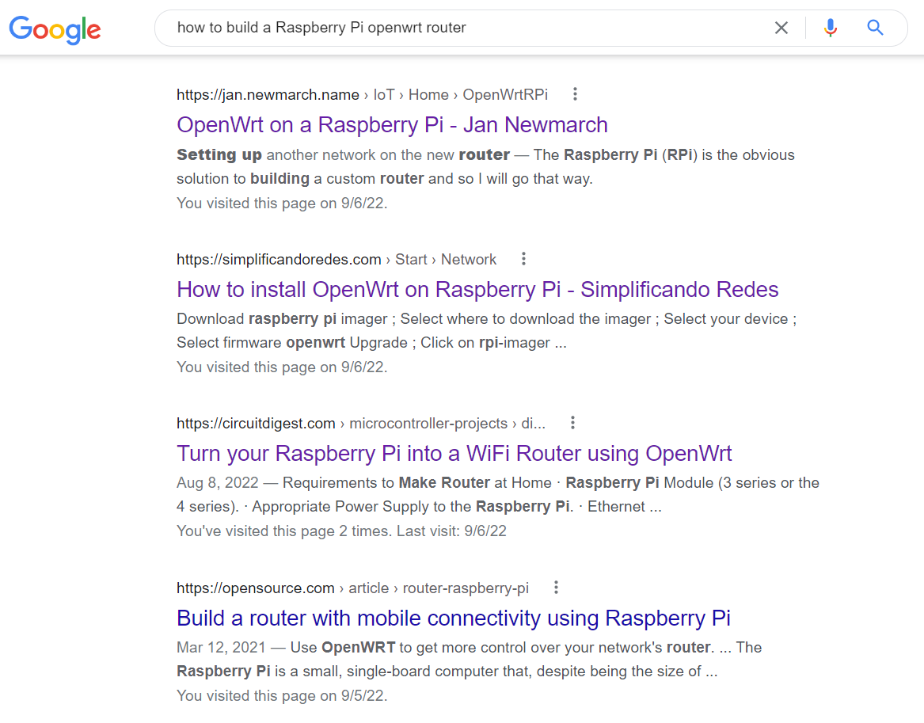Open the three-dot menu for the opensource.com result
The height and width of the screenshot is (723, 924).
point(556,587)
